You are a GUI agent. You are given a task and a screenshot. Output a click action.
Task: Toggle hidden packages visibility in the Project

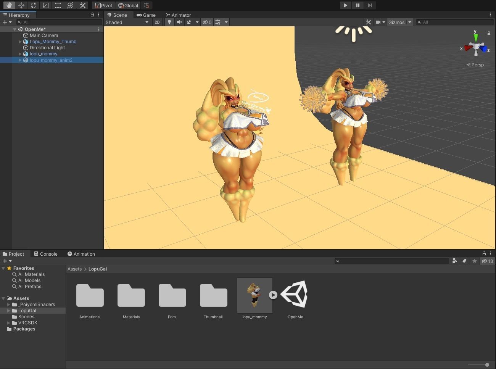tap(487, 261)
